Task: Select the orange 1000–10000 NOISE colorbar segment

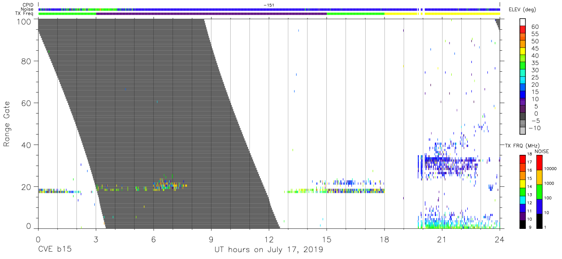Action: pos(540,177)
